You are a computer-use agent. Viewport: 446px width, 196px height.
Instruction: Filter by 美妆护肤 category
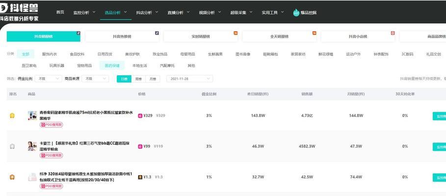[x=132, y=54]
